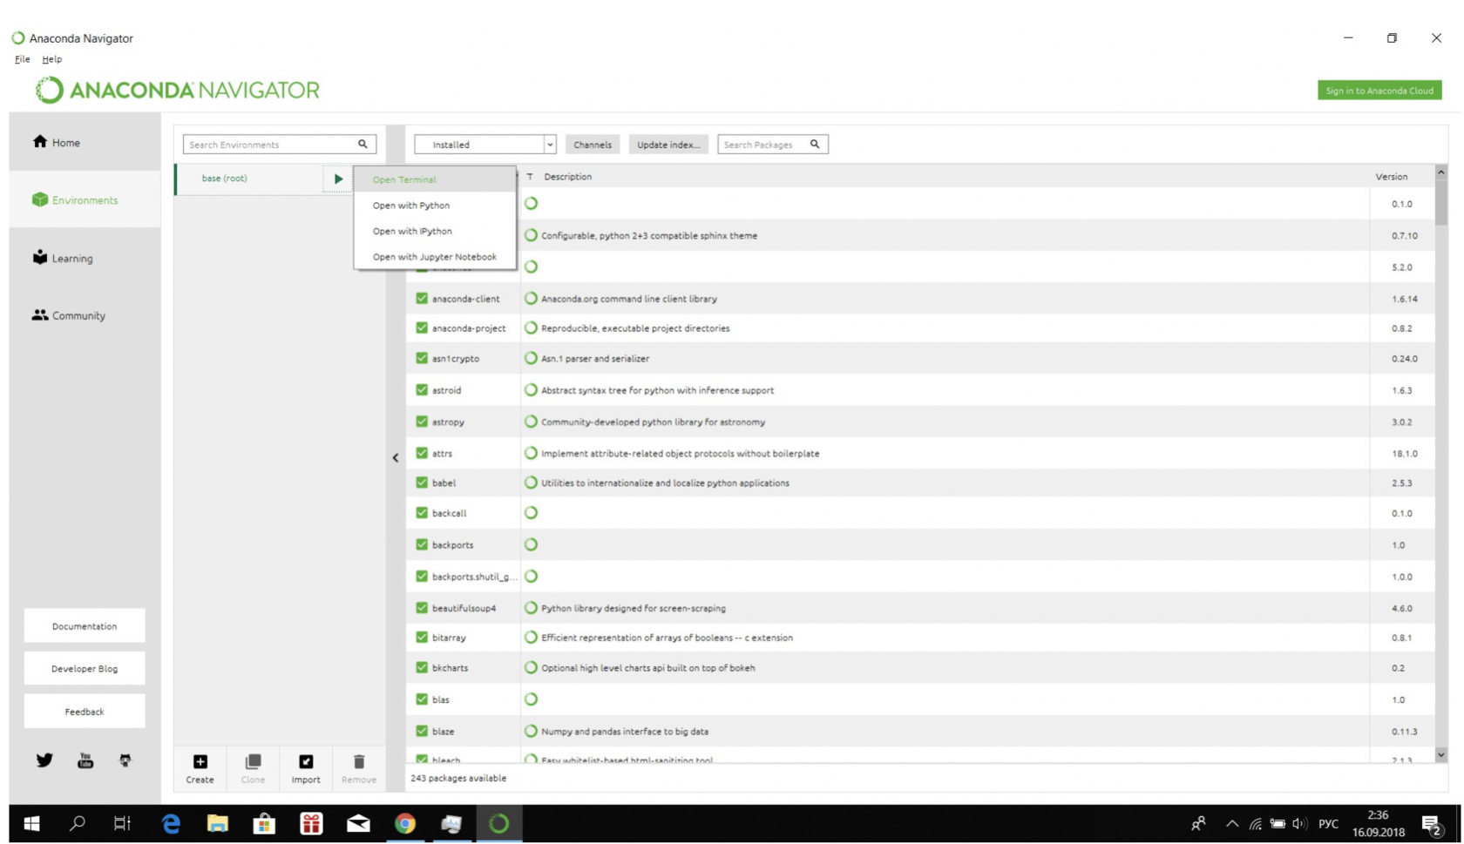This screenshot has width=1464, height=844.
Task: Click the Anaconda Navigator taskbar icon
Action: point(499,823)
